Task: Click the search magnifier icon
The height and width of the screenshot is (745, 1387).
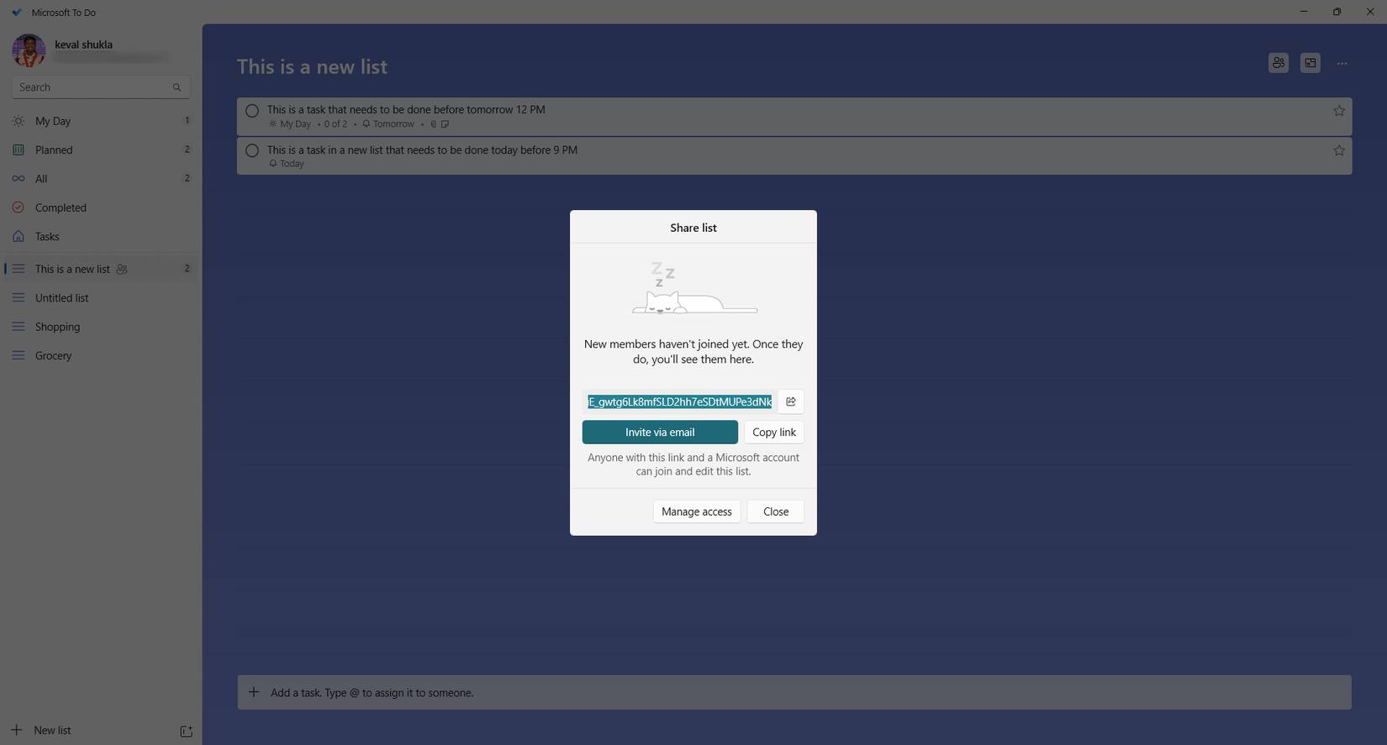Action: 177,87
